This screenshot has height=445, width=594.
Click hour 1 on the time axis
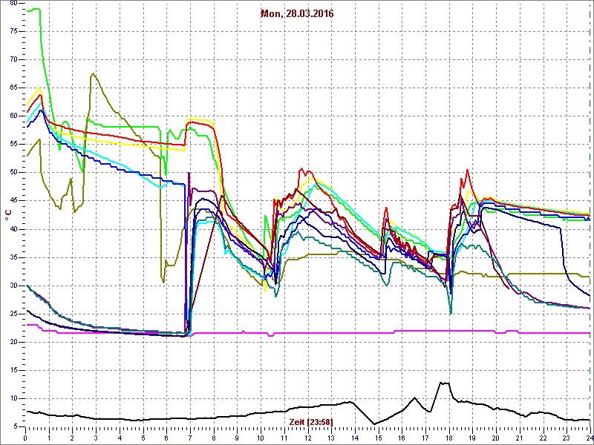click(x=49, y=438)
